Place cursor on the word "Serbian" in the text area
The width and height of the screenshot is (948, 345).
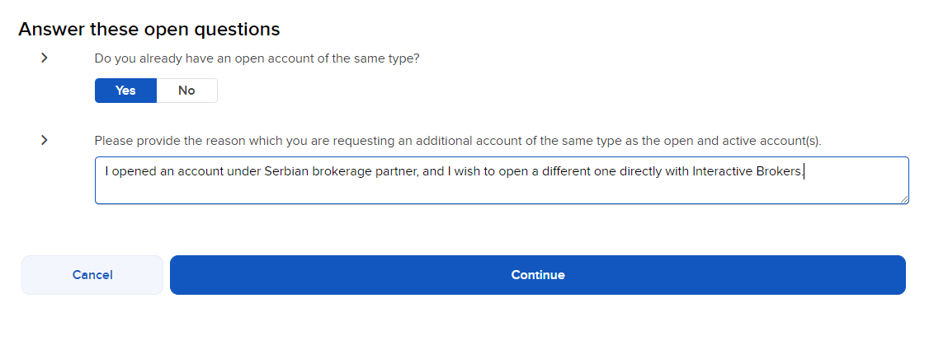click(286, 172)
